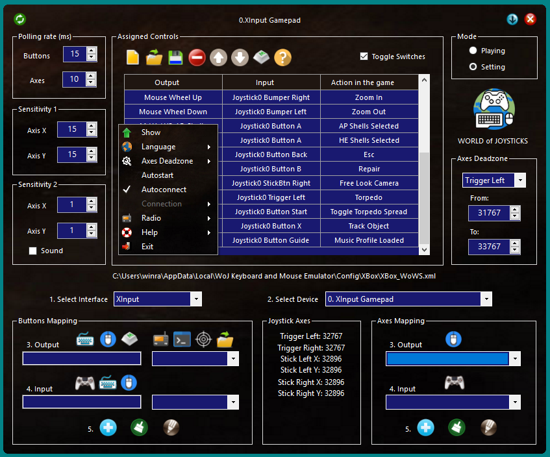Expand the Select Device dropdown
Image resolution: width=550 pixels, height=457 pixels.
point(486,299)
